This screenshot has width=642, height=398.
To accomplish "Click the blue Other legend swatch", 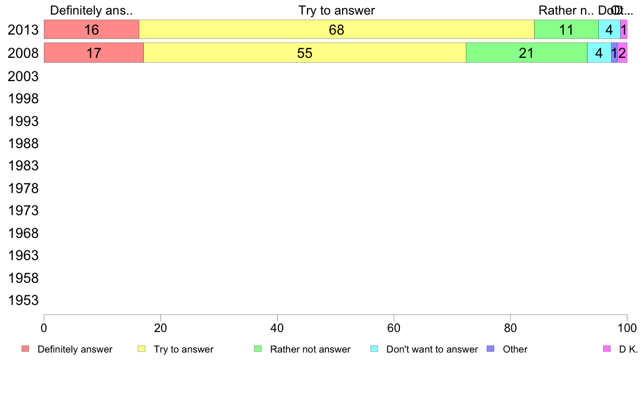I will point(491,349).
